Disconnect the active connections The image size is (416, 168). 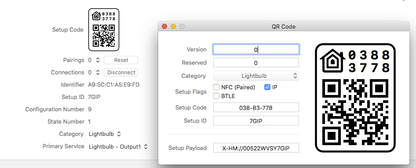(x=121, y=72)
